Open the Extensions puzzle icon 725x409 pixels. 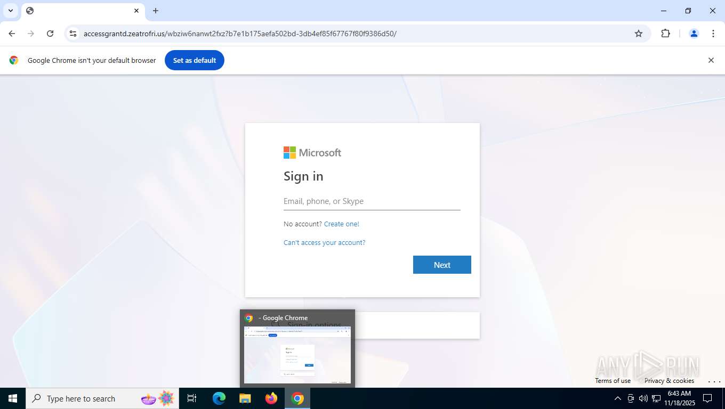pyautogui.click(x=665, y=34)
